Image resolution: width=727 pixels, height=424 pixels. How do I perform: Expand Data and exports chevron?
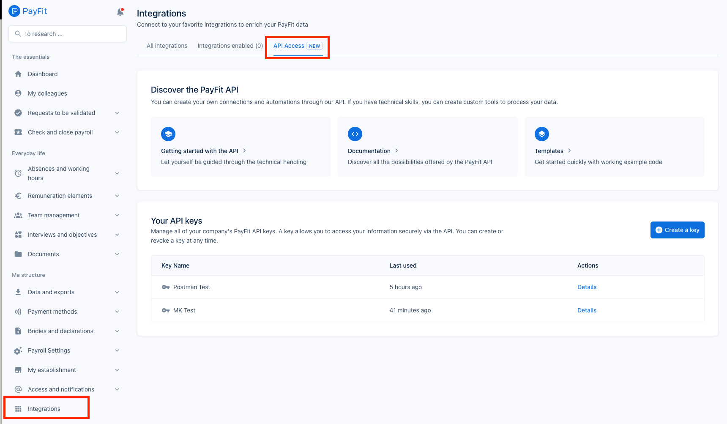click(117, 292)
